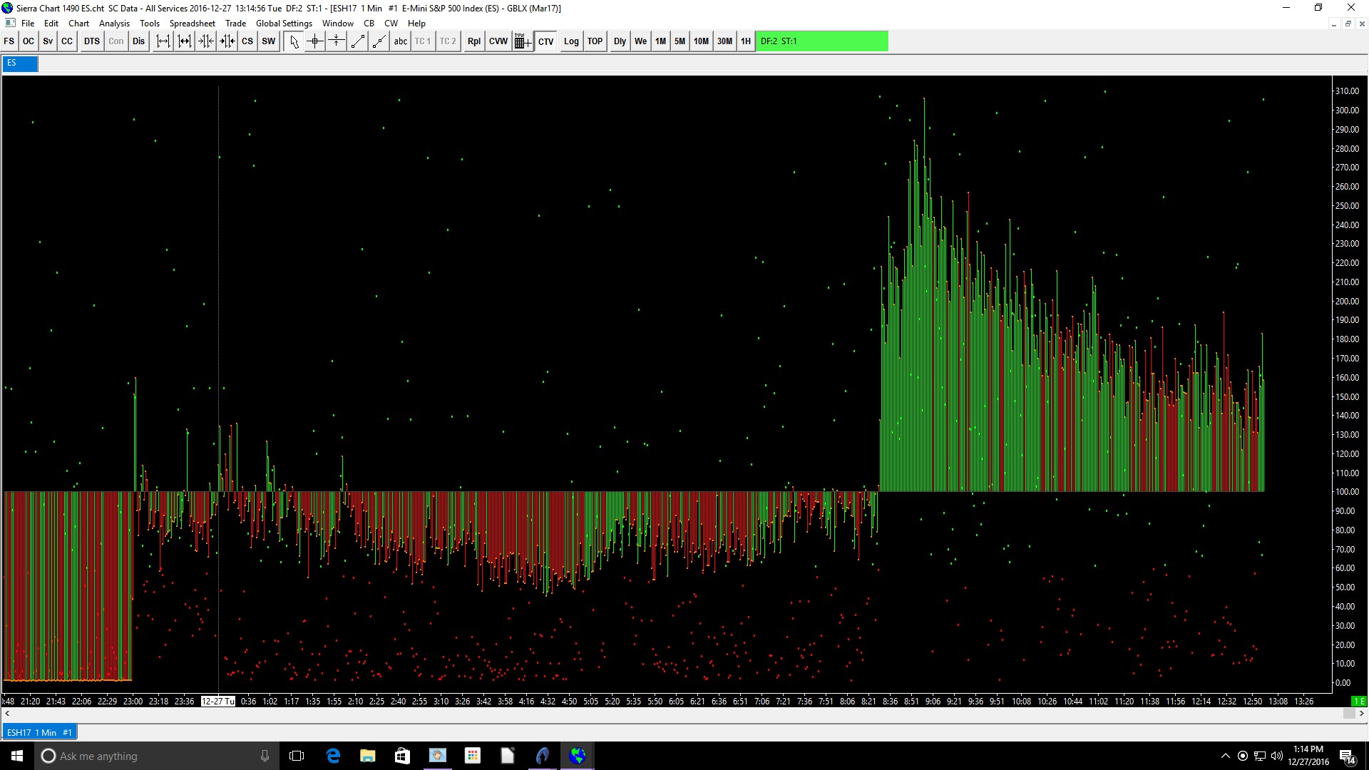Open the trade window grid icon
1369x770 pixels.
[522, 41]
